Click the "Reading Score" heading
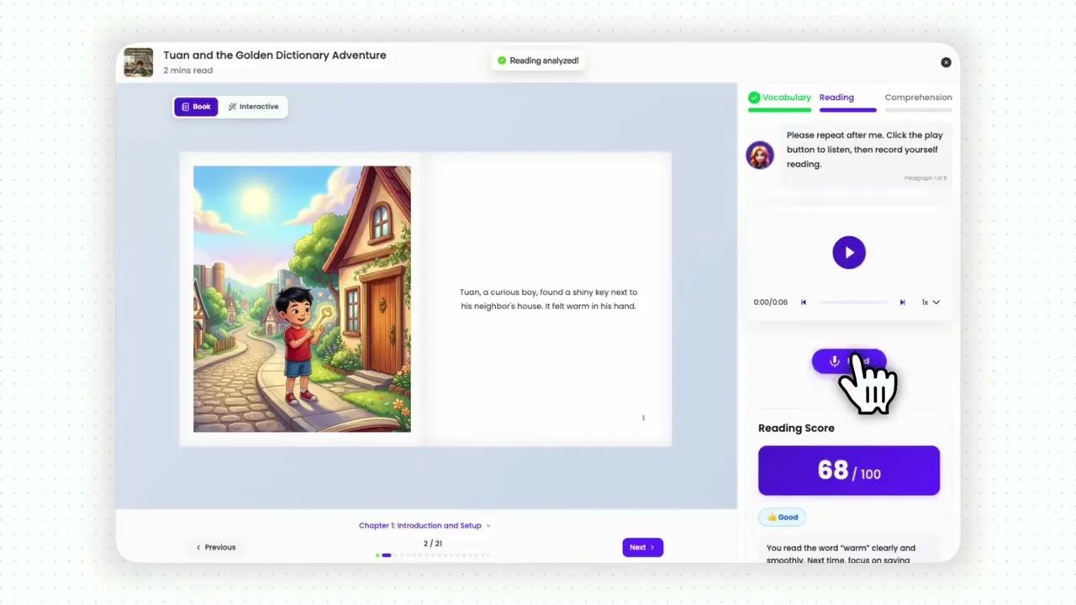 click(796, 428)
